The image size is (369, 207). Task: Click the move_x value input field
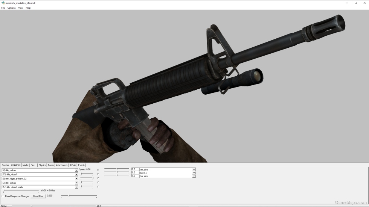[x=135, y=172]
